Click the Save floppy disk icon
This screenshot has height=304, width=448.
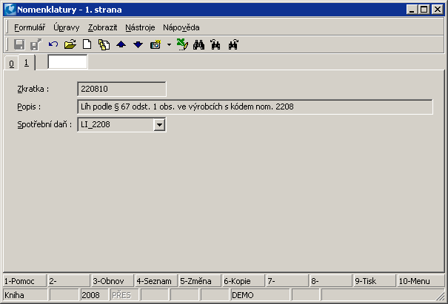click(x=19, y=45)
